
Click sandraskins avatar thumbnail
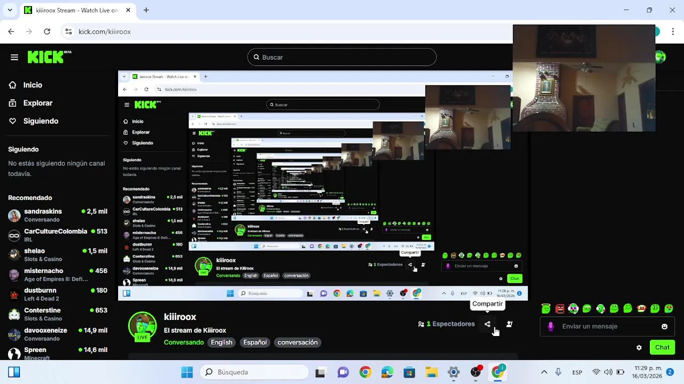(14, 215)
